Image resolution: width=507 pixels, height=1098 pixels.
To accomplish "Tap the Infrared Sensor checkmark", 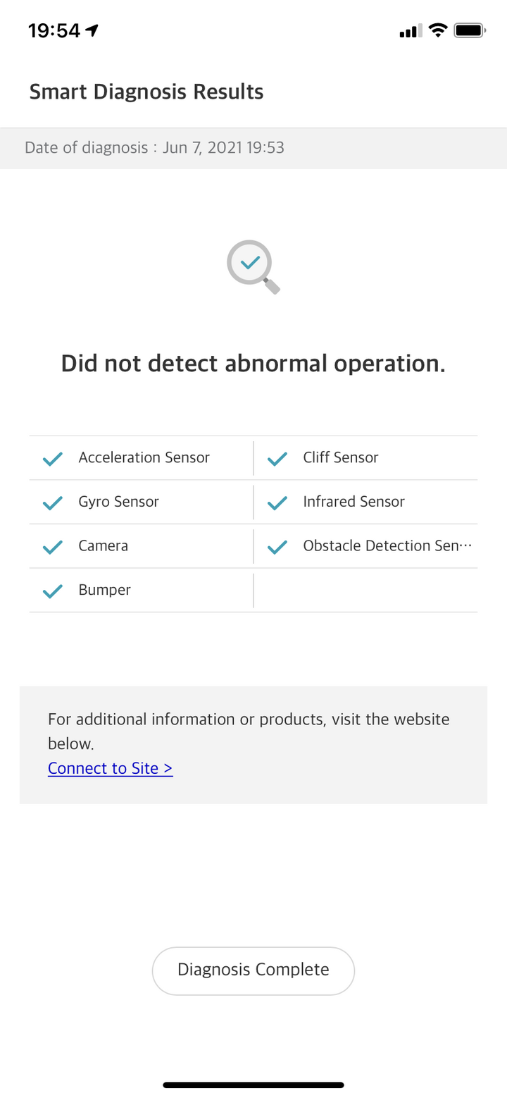I will pyautogui.click(x=277, y=502).
